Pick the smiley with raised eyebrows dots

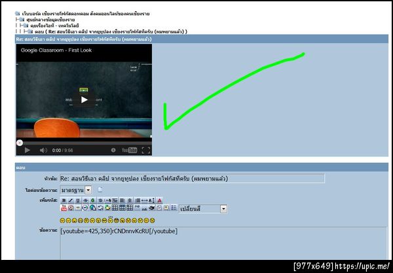coord(110,220)
